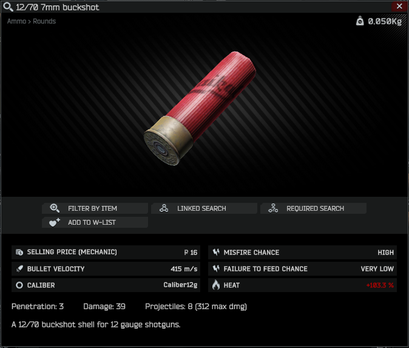Click the failure to feed icon

pos(216,268)
